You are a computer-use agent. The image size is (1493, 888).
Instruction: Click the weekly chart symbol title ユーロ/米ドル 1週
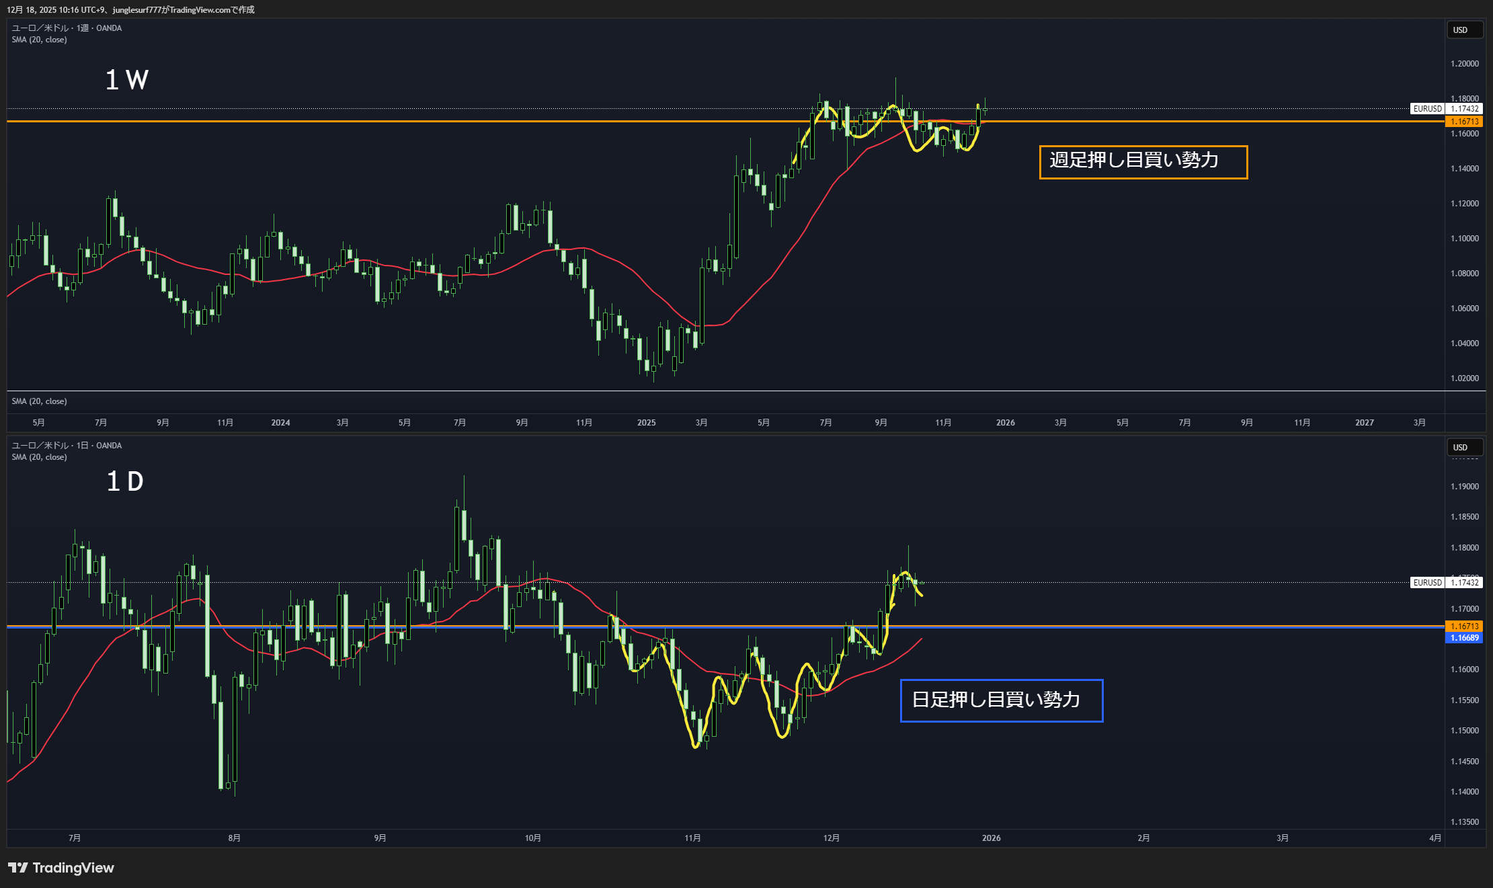[67, 28]
